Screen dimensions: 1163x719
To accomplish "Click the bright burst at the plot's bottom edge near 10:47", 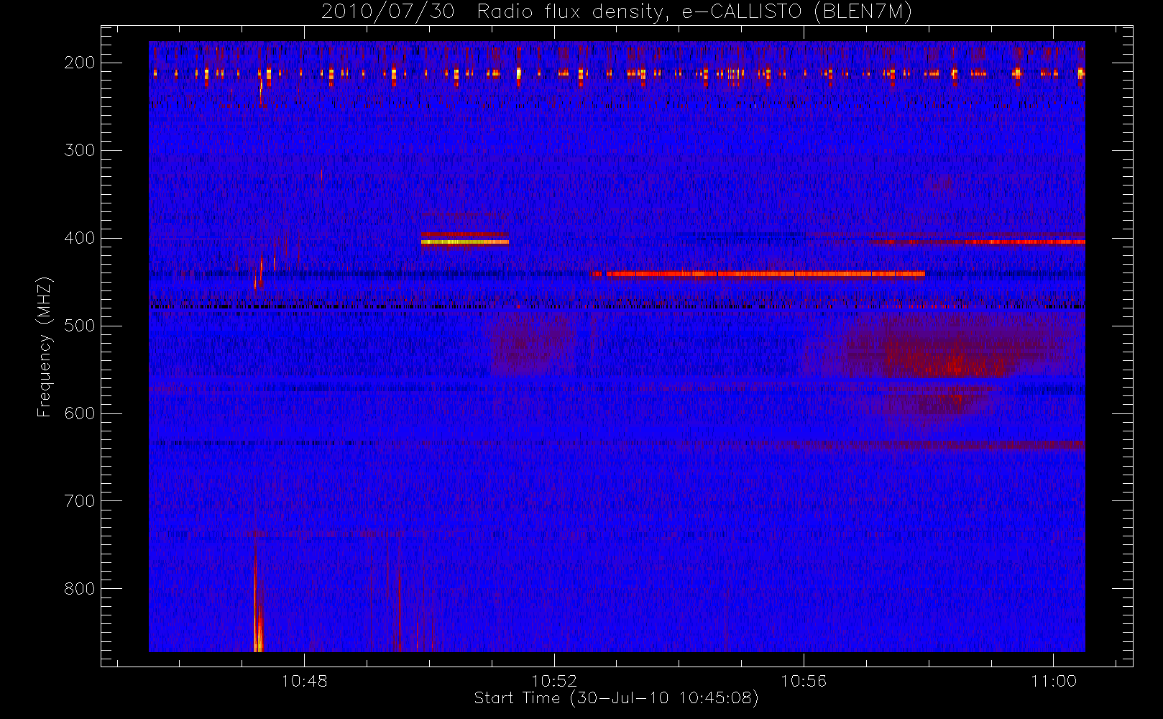I will 258,600.
